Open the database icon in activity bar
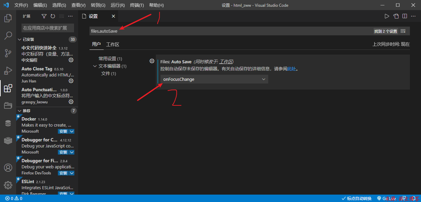This screenshot has width=421, height=202. (x=8, y=123)
